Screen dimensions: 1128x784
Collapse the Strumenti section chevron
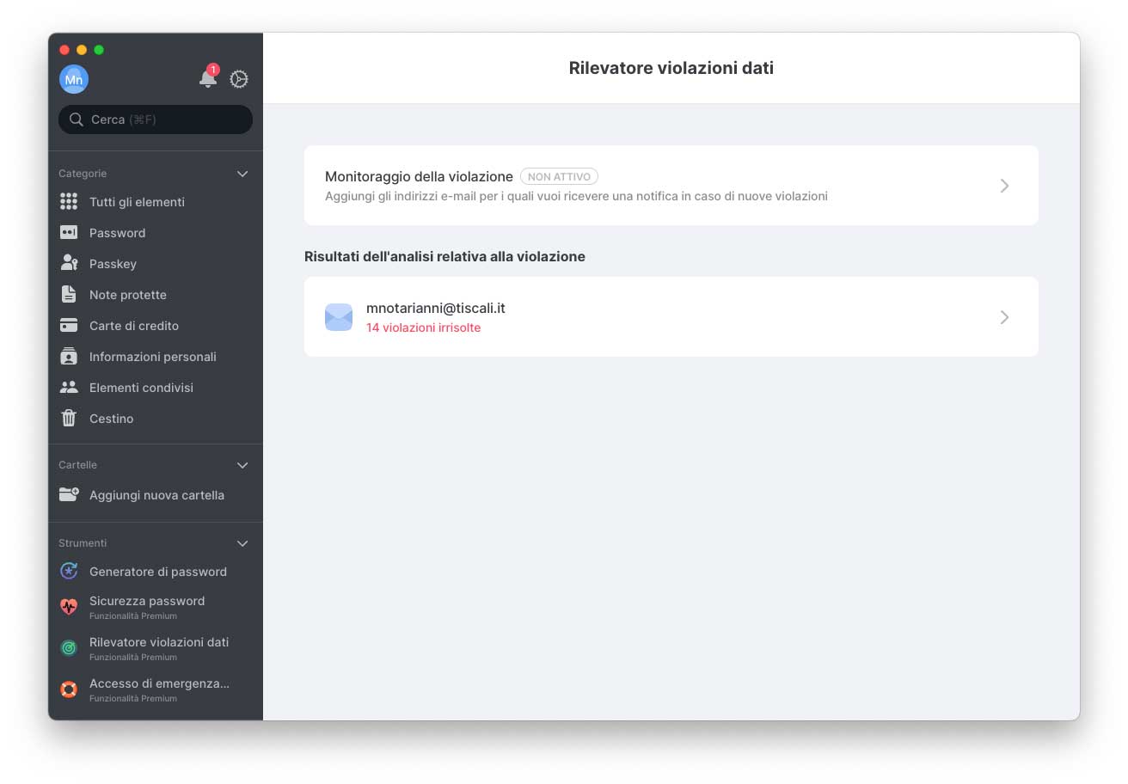click(242, 543)
